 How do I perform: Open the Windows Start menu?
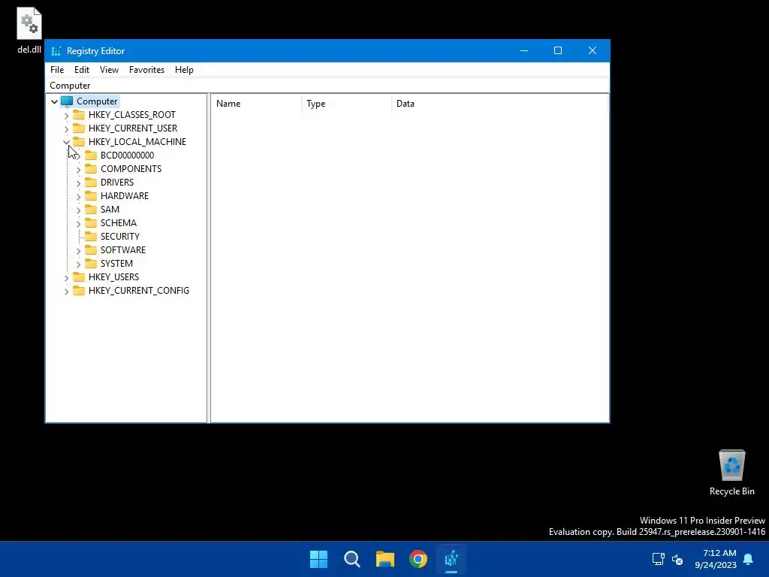[x=318, y=559]
